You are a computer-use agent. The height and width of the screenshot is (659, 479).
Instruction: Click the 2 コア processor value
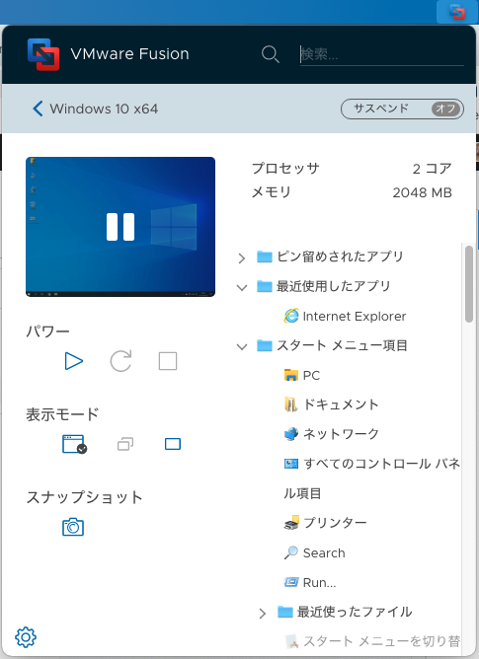click(x=432, y=169)
